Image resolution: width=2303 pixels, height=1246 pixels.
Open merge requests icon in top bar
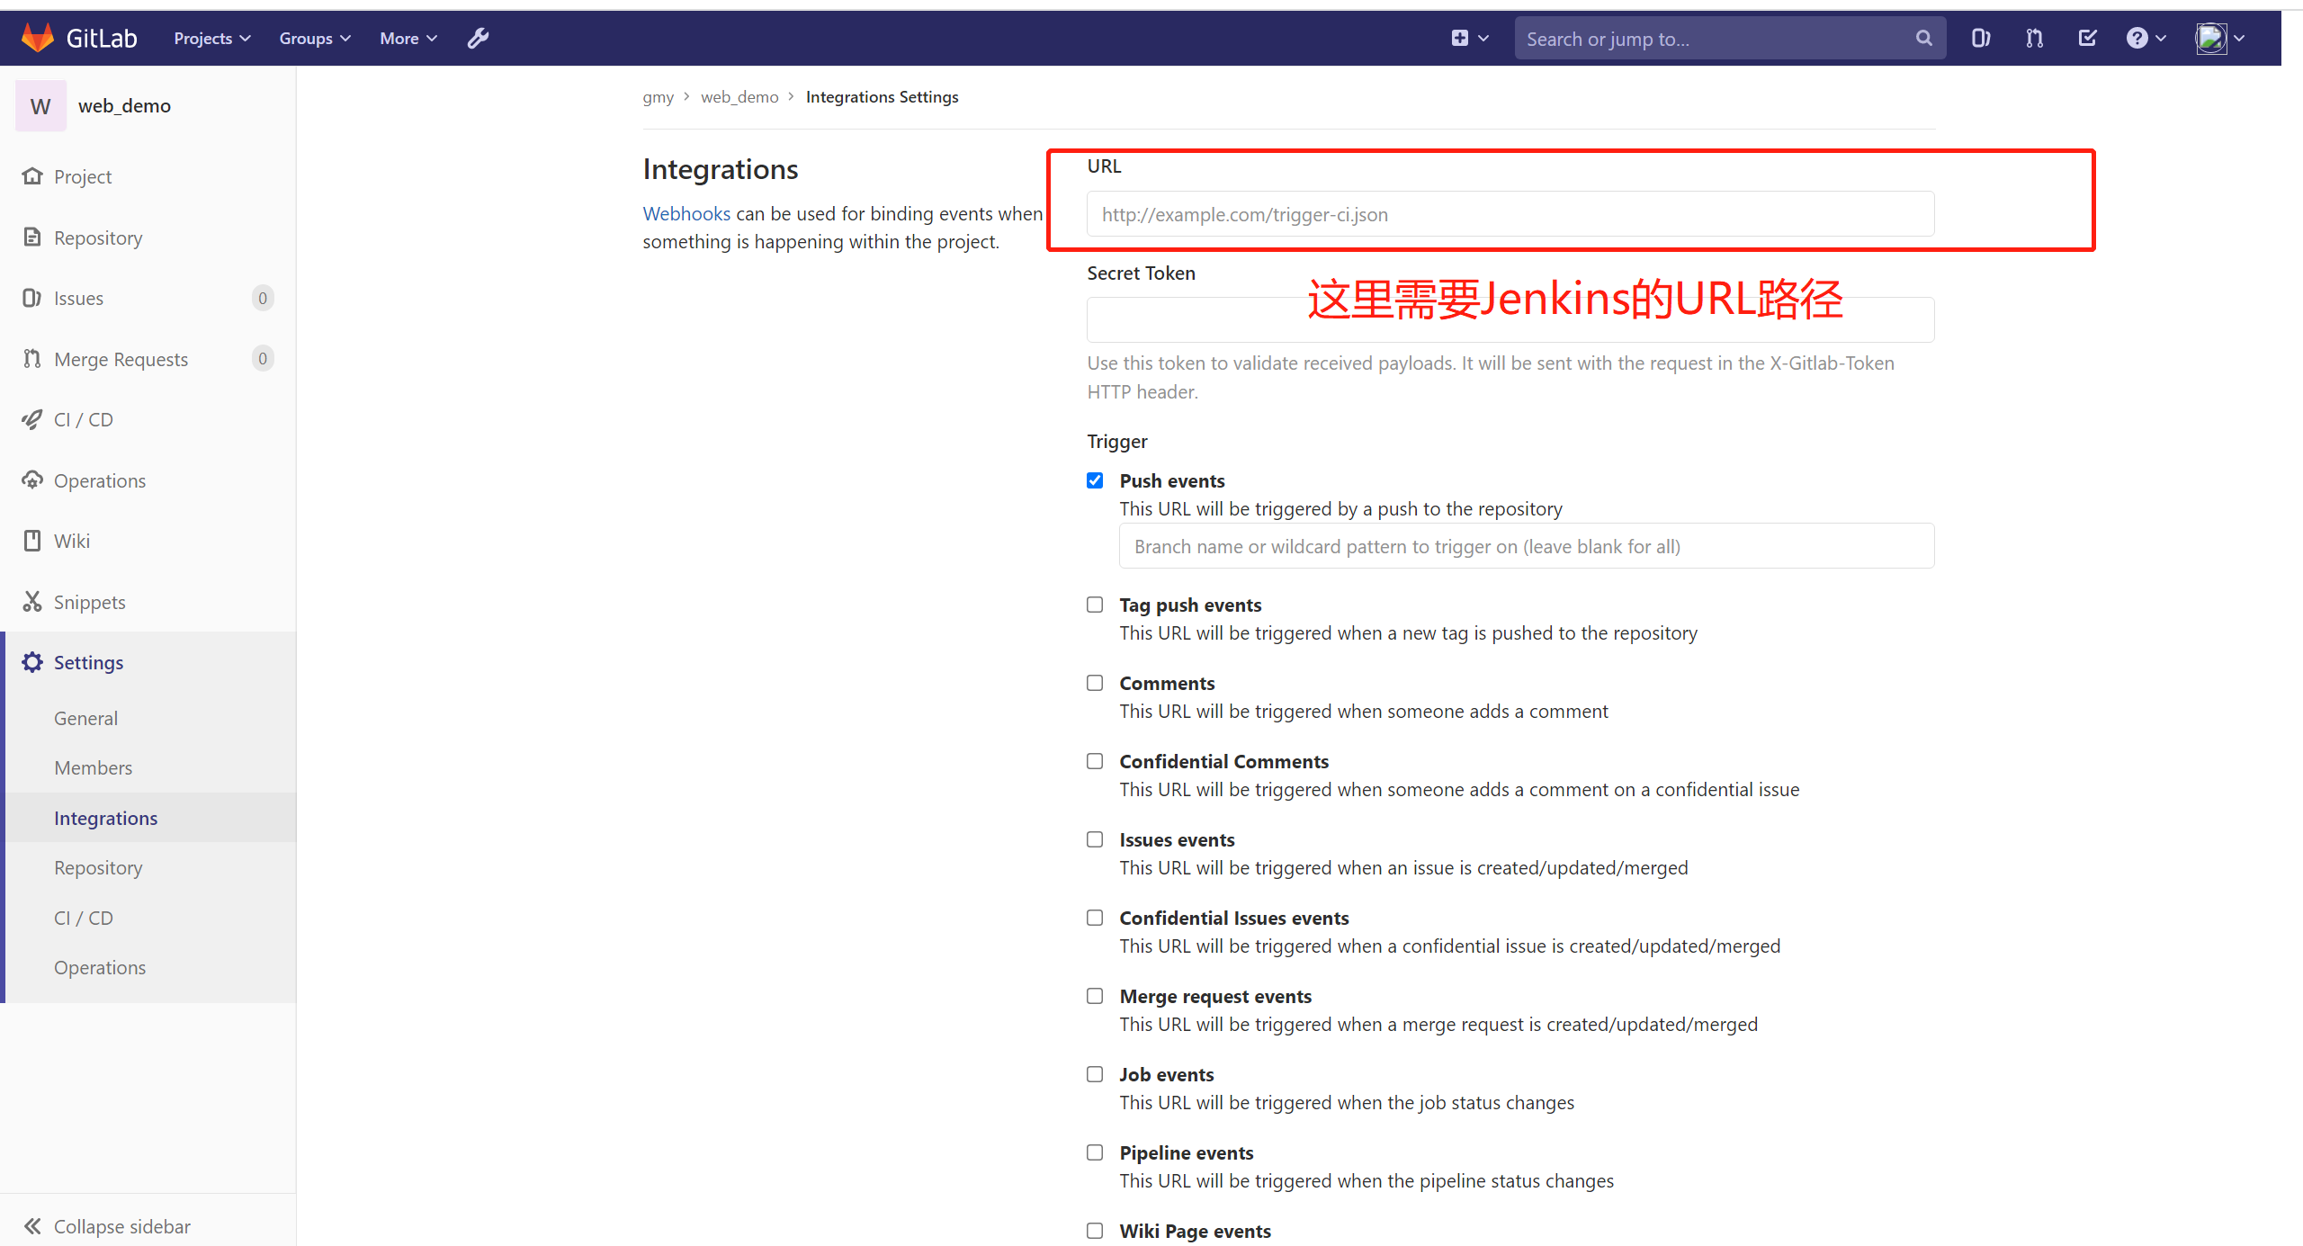2034,38
